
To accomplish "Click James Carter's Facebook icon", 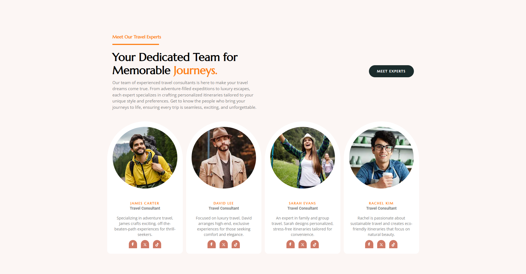I will pos(133,244).
